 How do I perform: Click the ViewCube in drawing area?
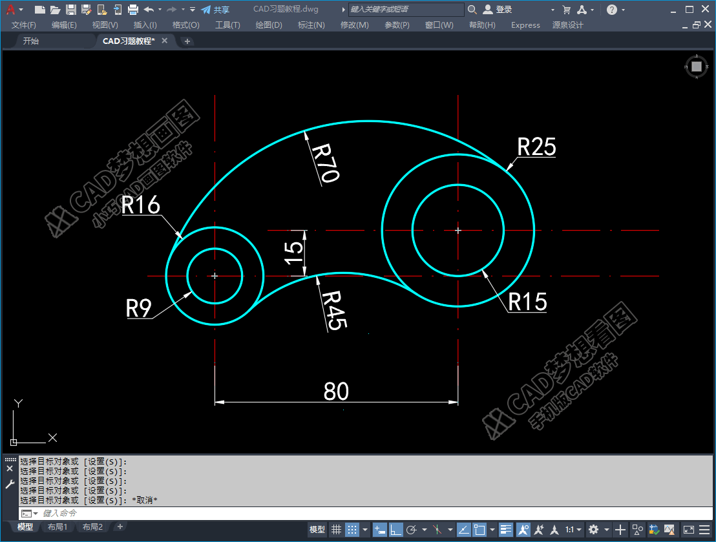tap(697, 67)
